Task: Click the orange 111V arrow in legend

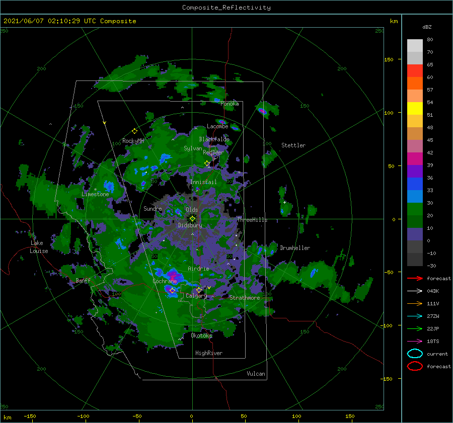Action: [415, 303]
